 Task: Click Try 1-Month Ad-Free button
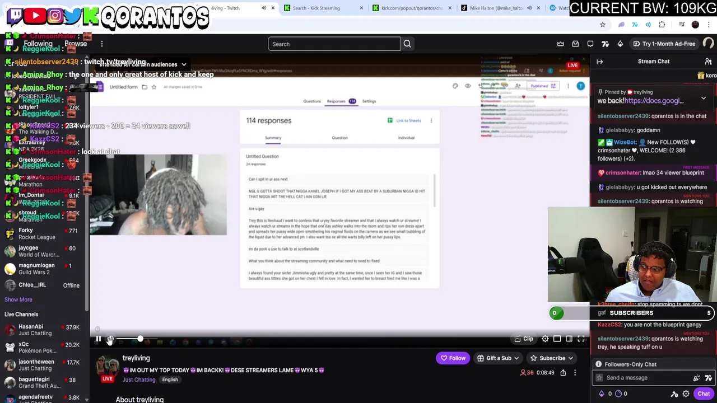click(x=664, y=44)
